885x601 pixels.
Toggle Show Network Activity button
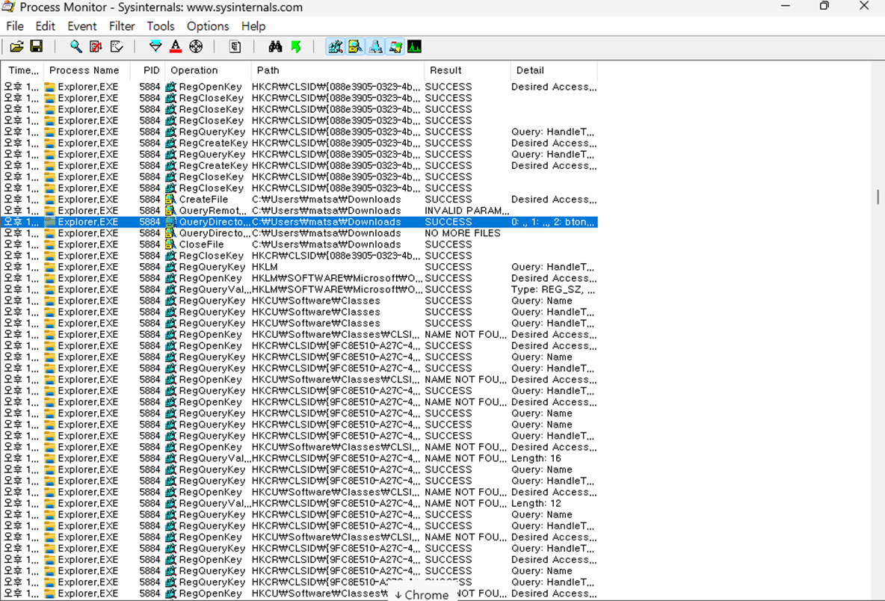375,47
